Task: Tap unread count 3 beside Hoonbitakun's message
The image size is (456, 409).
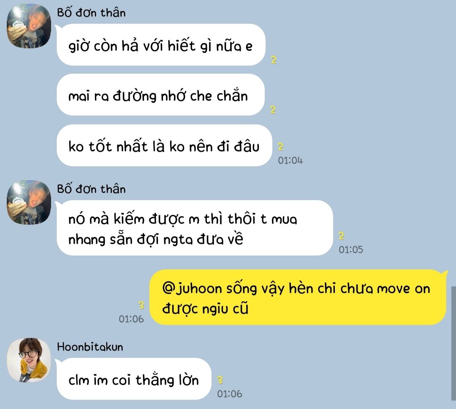Action: coord(220,380)
